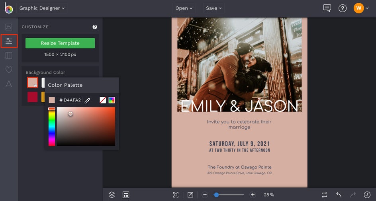Open the Open menu
The width and height of the screenshot is (376, 201).
click(x=184, y=8)
